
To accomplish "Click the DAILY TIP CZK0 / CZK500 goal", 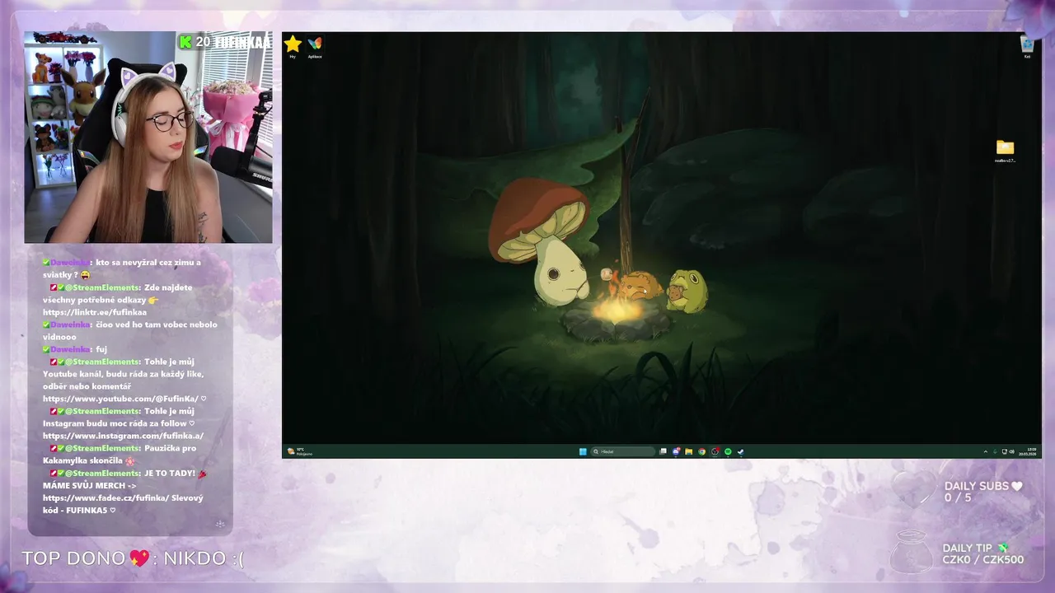I will tap(983, 554).
